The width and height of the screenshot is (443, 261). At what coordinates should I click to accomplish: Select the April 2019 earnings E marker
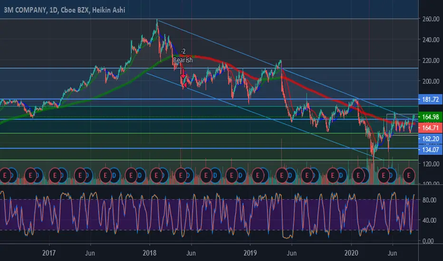coord(282,176)
